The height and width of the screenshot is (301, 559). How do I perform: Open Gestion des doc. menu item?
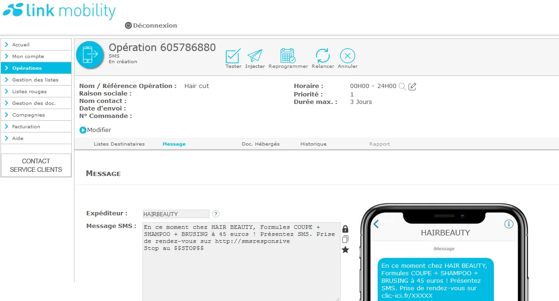[x=36, y=103]
